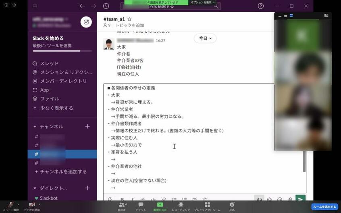The width and height of the screenshot is (341, 213).
Task: Attach a file with paperclip
Action: pyautogui.click(x=290, y=199)
